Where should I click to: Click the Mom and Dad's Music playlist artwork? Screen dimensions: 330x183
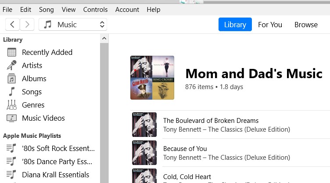click(152, 78)
